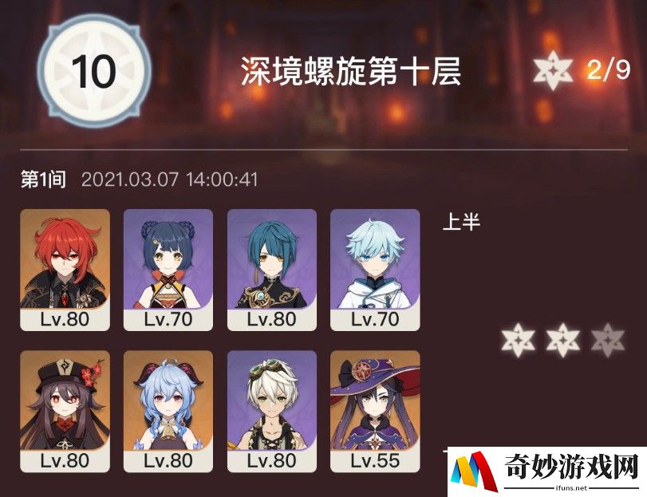Viewport: 647px width, 497px height.
Task: Select the goggles-wearing blond boy portrait
Action: (272, 411)
